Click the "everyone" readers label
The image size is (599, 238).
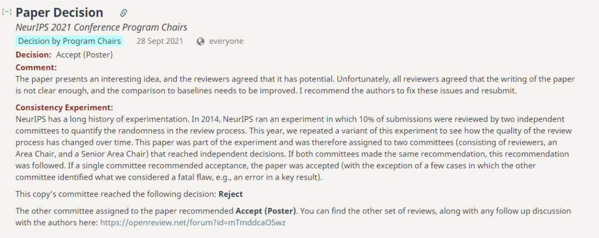pos(226,41)
